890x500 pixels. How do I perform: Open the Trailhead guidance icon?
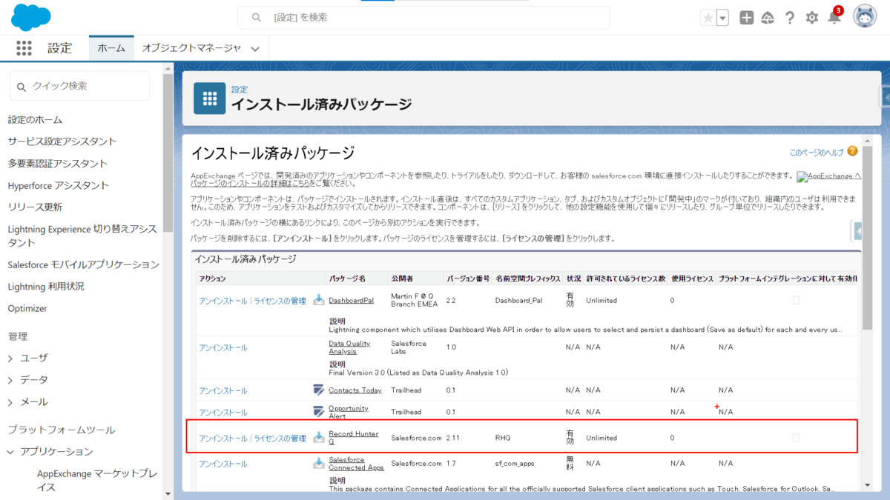(768, 18)
